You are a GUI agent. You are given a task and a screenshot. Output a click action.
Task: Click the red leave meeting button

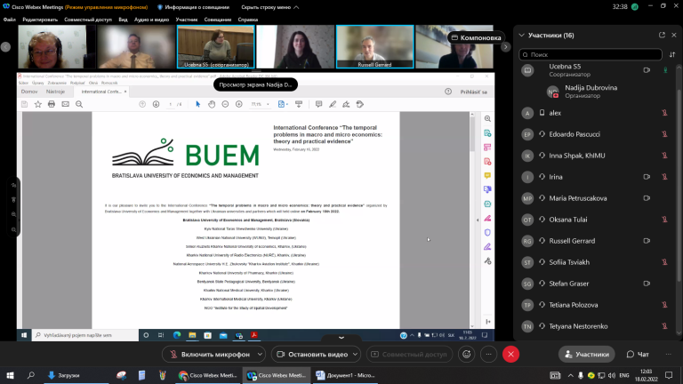[511, 355]
